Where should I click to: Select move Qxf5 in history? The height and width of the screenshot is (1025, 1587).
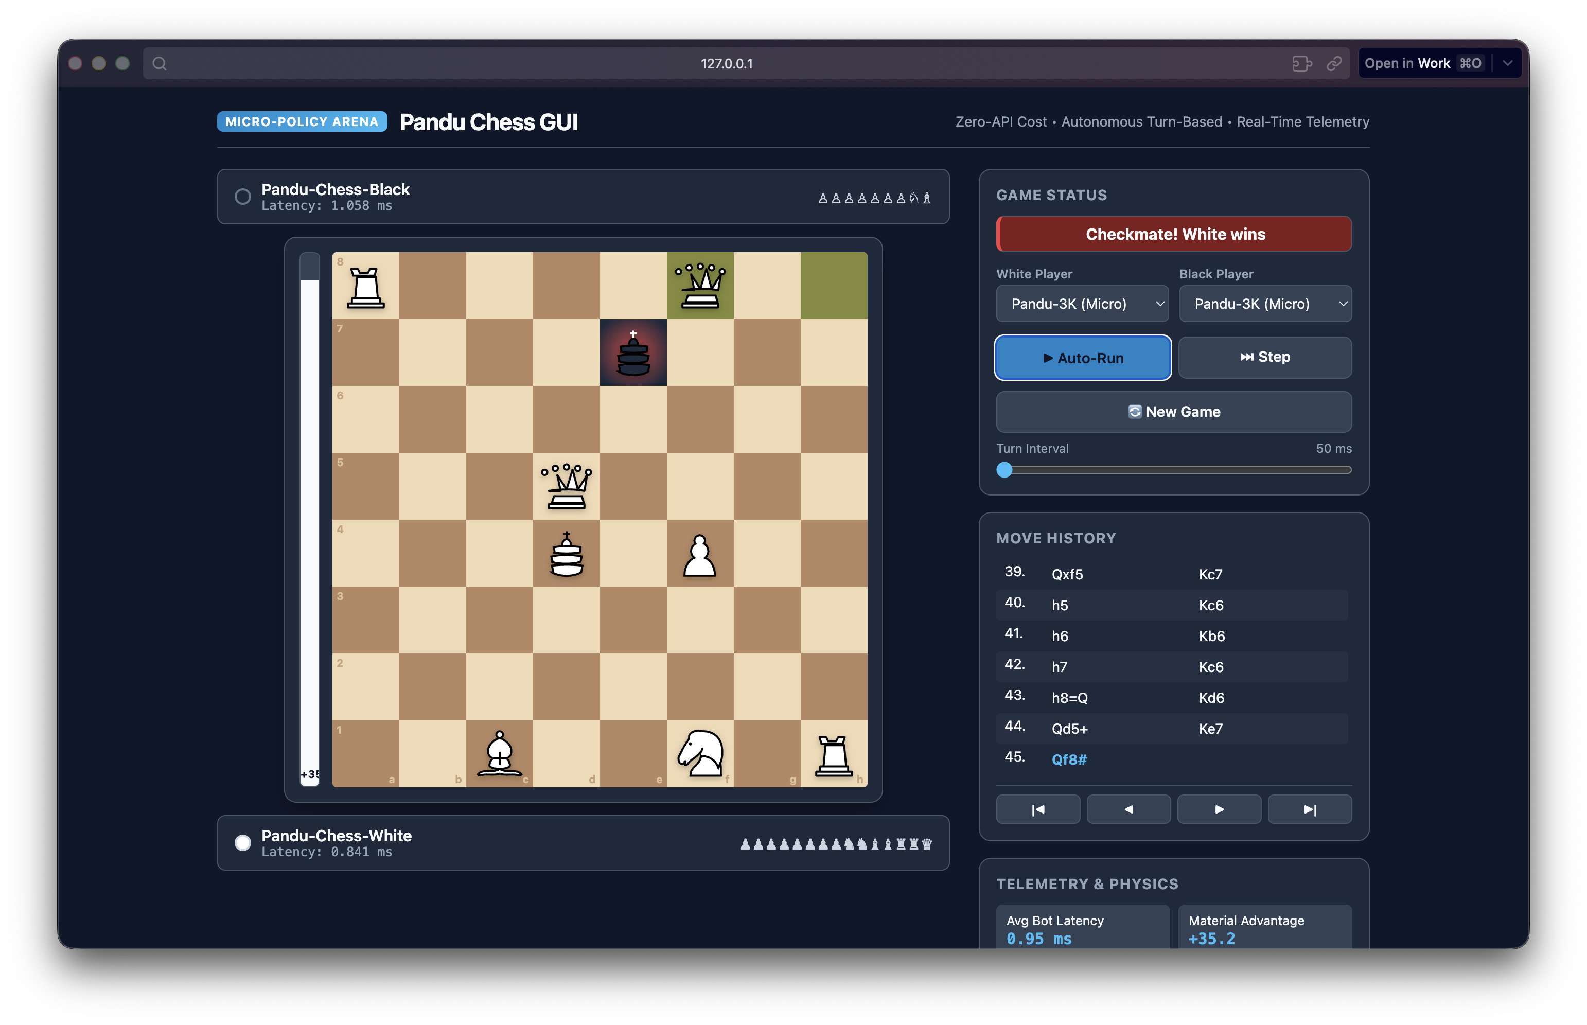1067,574
